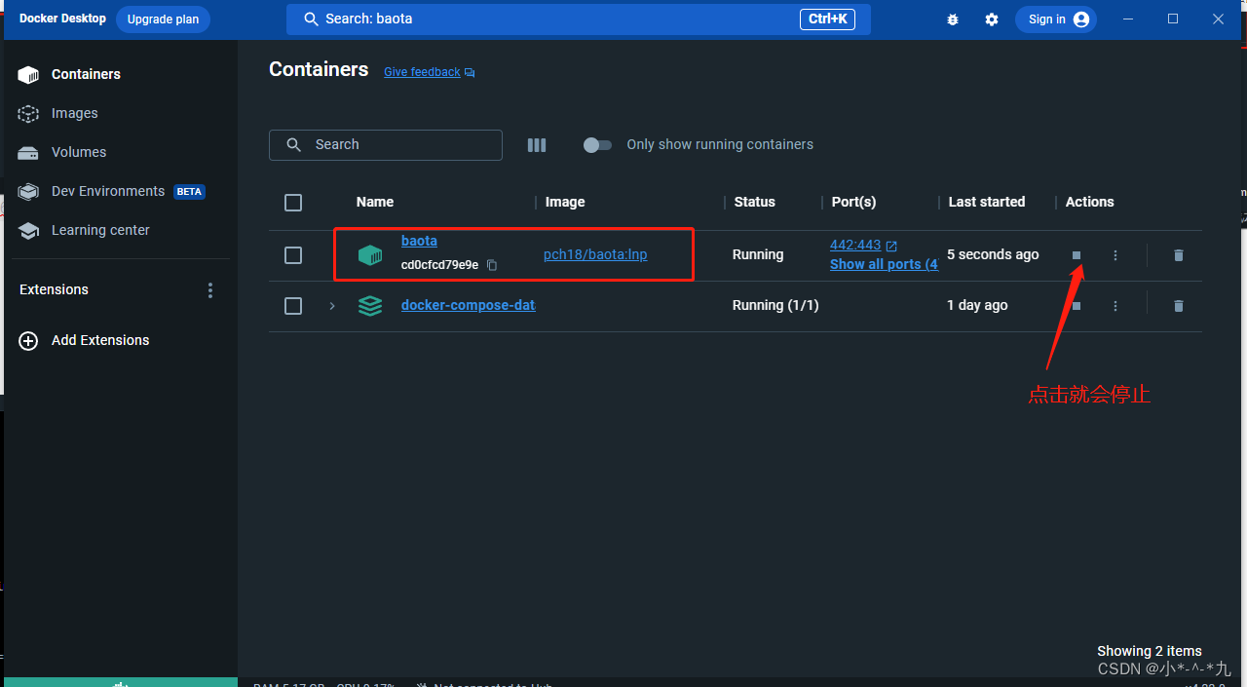Open the settings gear icon
1247x687 pixels.
992,19
